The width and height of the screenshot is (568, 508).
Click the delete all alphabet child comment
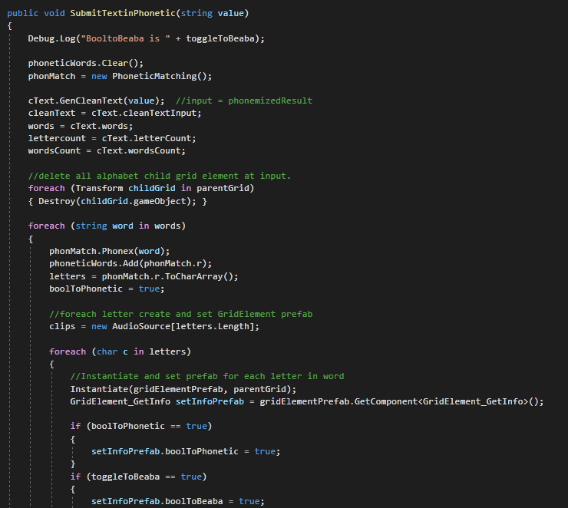coord(160,176)
